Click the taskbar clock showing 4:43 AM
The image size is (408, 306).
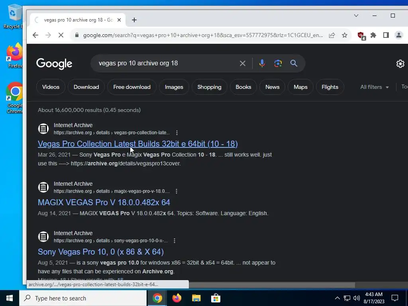click(x=374, y=298)
